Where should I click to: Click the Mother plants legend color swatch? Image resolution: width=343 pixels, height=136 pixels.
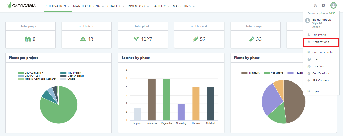click(63, 76)
